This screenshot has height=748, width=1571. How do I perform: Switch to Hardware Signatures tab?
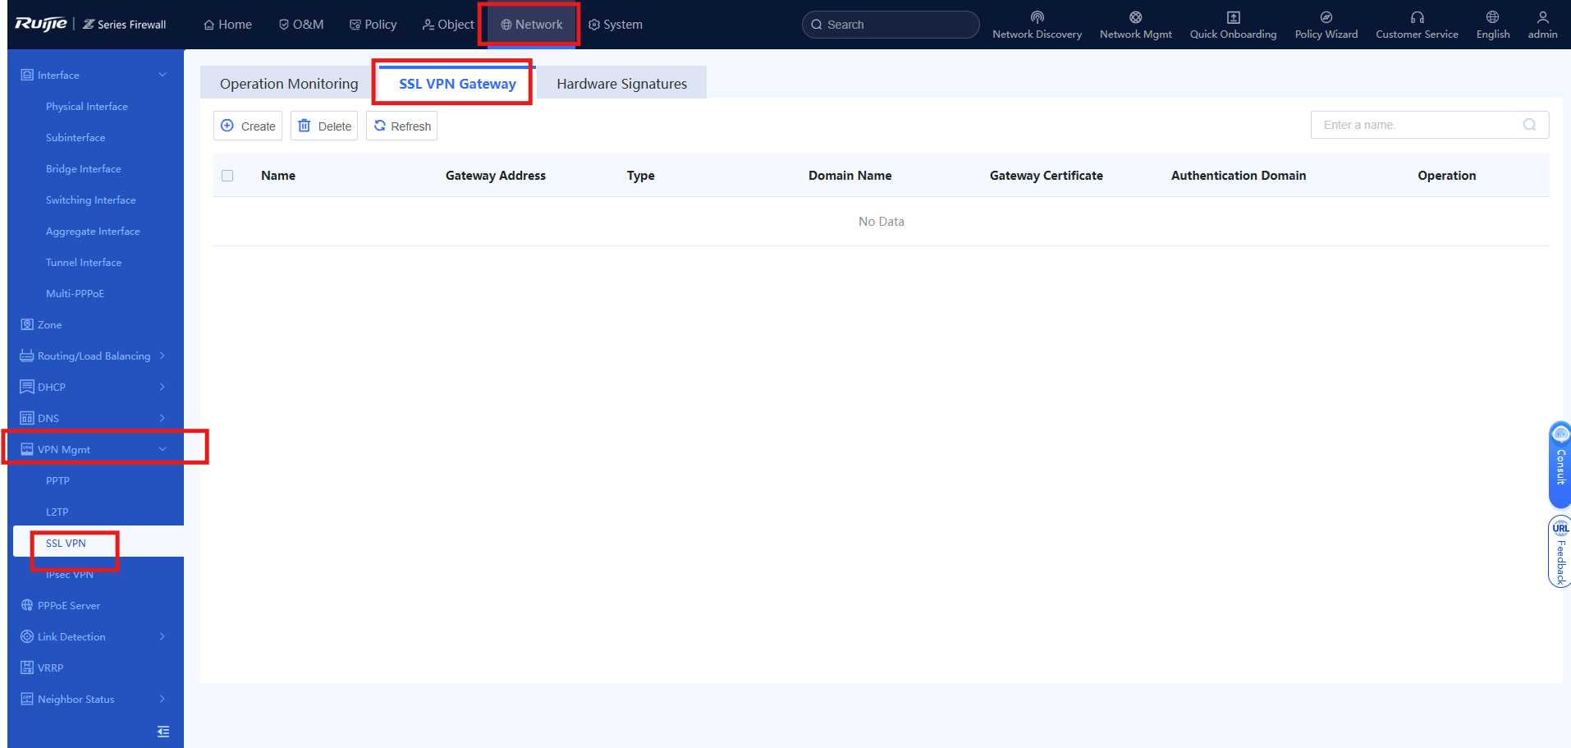(x=621, y=84)
